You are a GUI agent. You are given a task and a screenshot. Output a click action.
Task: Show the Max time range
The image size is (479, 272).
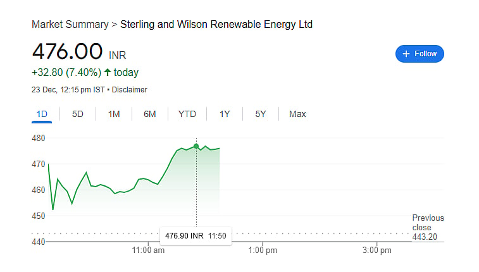pos(297,114)
